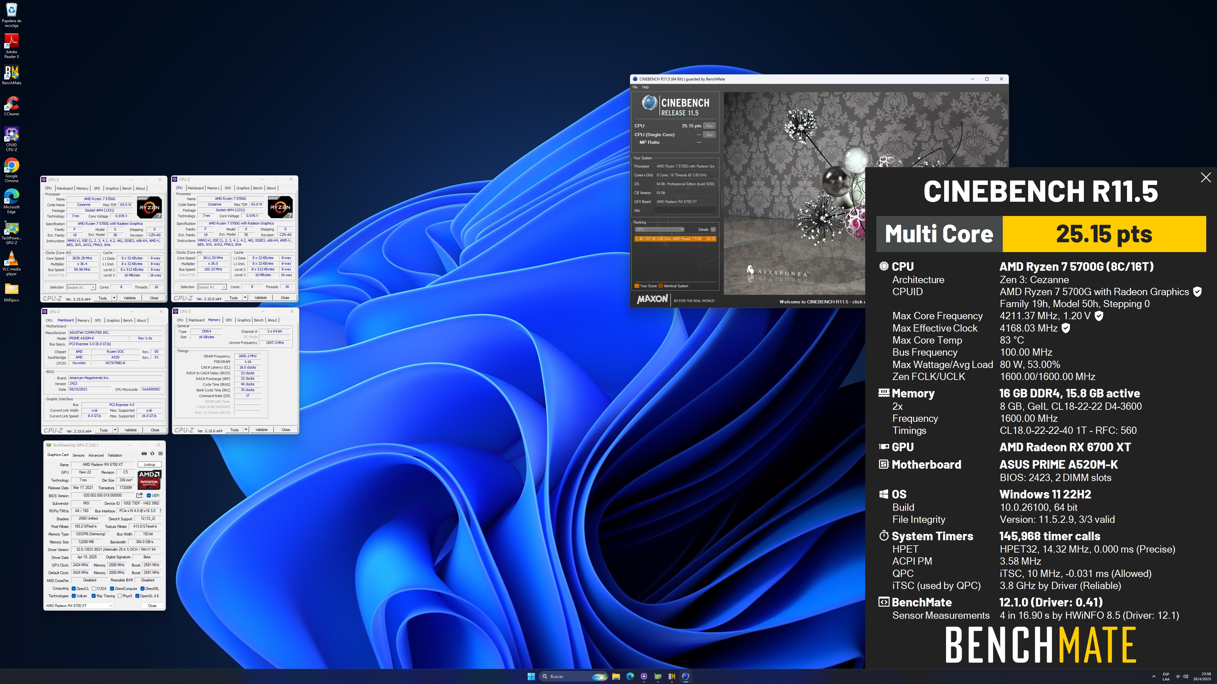Toggle the UEFI checkbox in GPU-Z
Image resolution: width=1217 pixels, height=684 pixels.
point(149,495)
